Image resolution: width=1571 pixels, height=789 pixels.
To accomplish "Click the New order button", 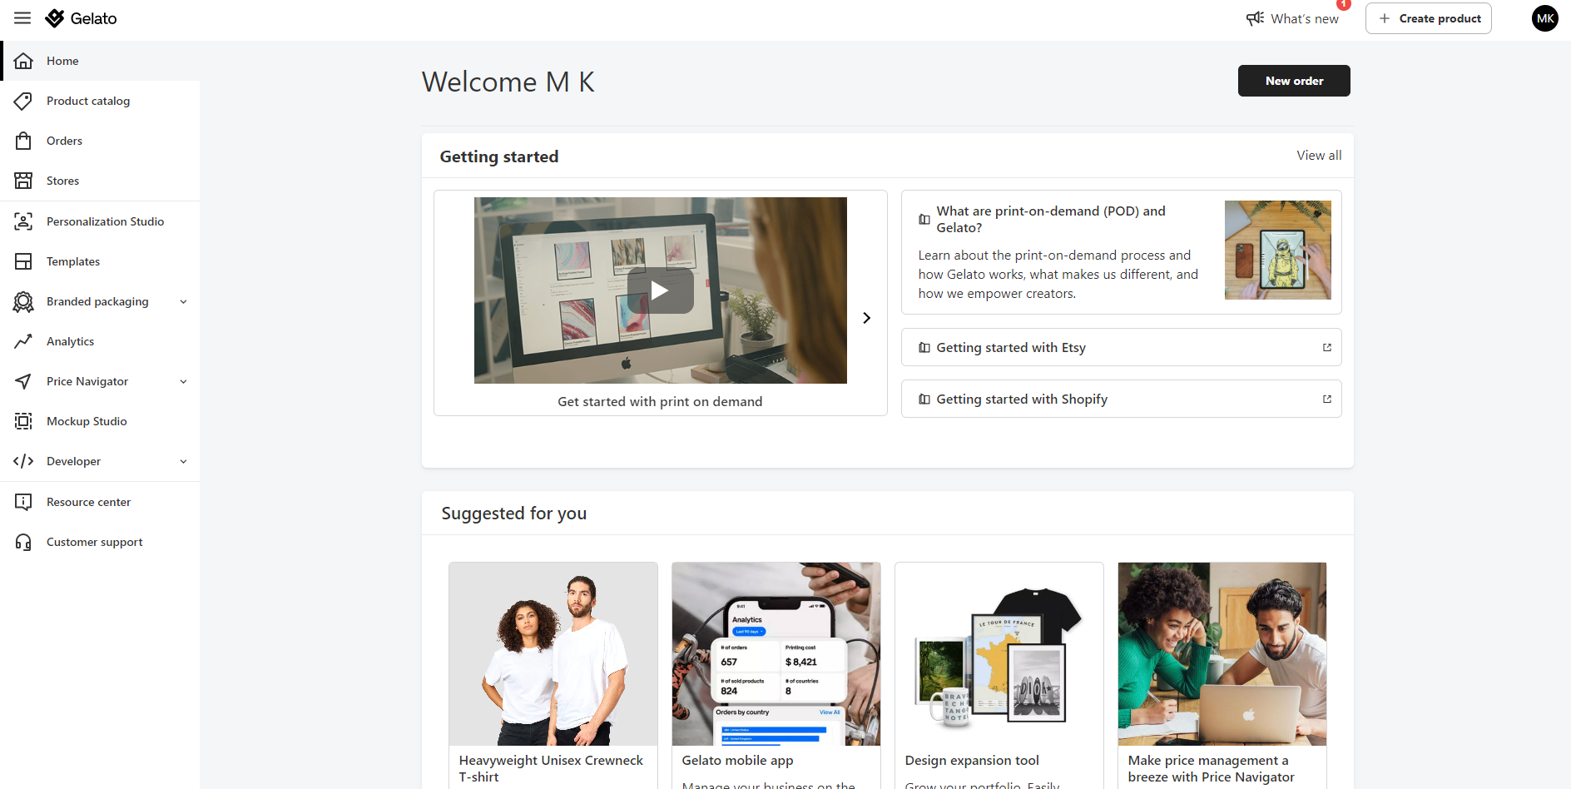I will [x=1294, y=81].
